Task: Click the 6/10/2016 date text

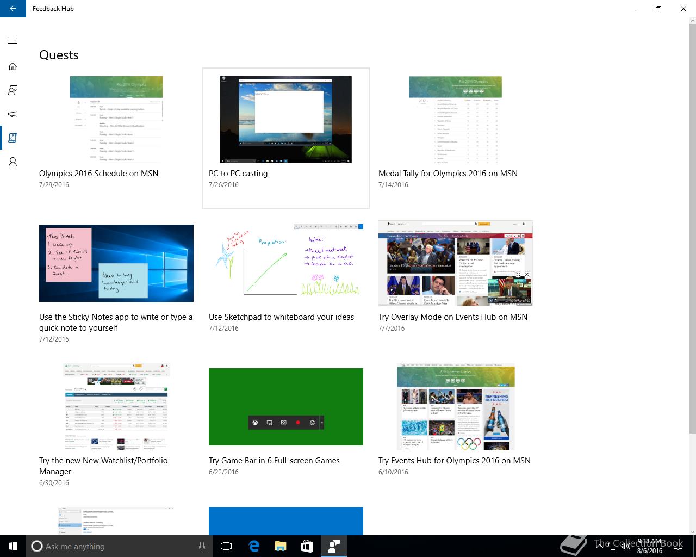Action: pyautogui.click(x=393, y=472)
